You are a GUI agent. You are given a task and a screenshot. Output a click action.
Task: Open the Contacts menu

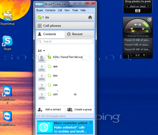tap(50, 10)
